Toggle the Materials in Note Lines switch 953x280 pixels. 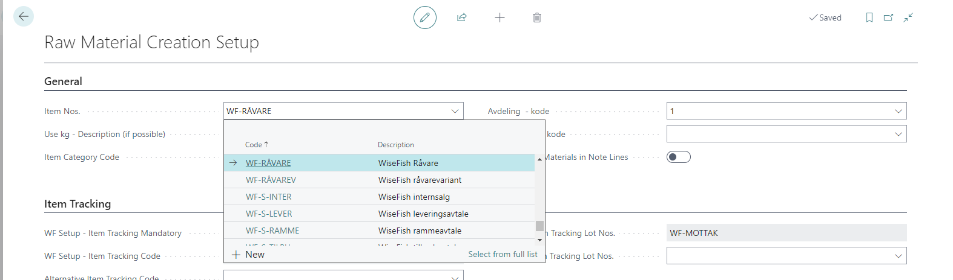678,157
